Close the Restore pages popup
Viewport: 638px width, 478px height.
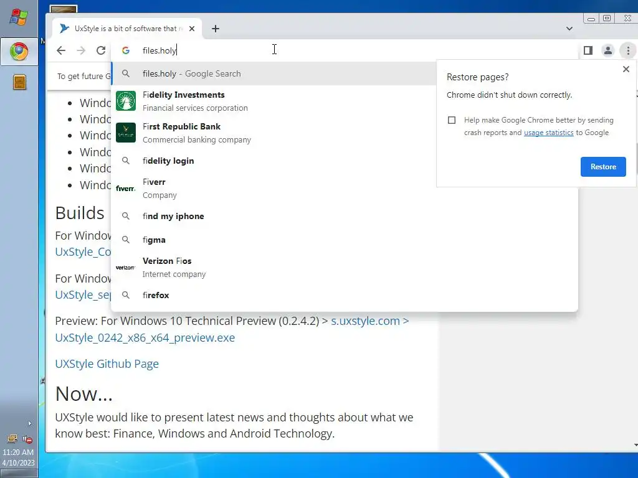(x=626, y=69)
